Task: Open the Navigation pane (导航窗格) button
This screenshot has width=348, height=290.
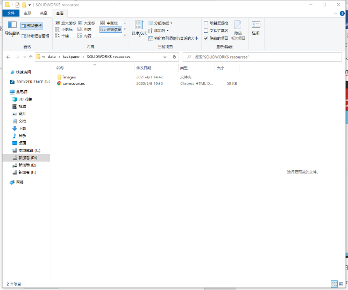Action: pyautogui.click(x=12, y=28)
